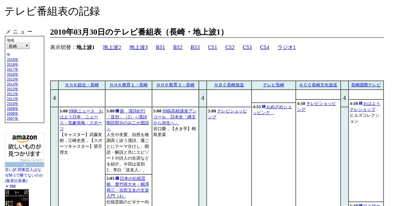Open the NHKニュース おはよう日本 program
Screen dimensions: 393x206
coord(81,120)
